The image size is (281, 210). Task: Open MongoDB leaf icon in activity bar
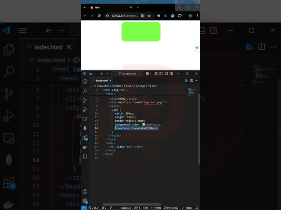[x=85, y=128]
